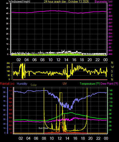Click temperature scale value 140
Screen dimensions: 119x142
[x=111, y=91]
